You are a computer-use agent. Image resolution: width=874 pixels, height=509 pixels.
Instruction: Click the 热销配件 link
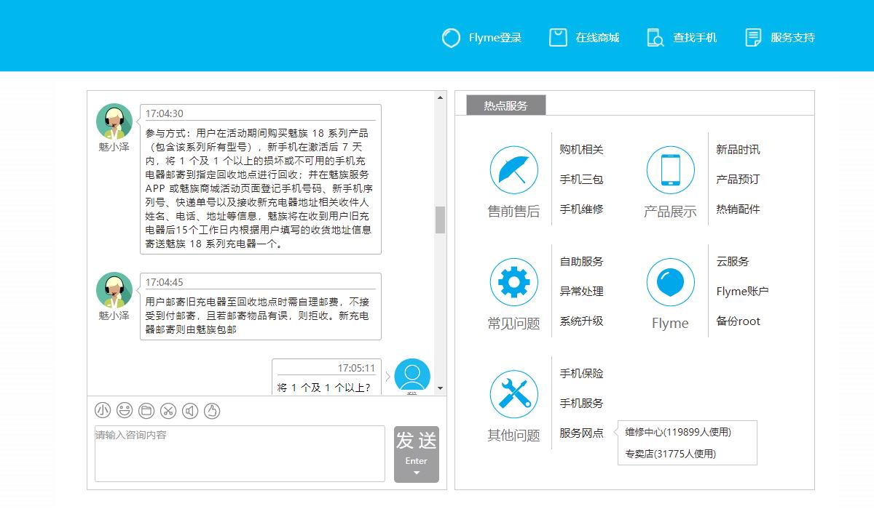coord(738,209)
